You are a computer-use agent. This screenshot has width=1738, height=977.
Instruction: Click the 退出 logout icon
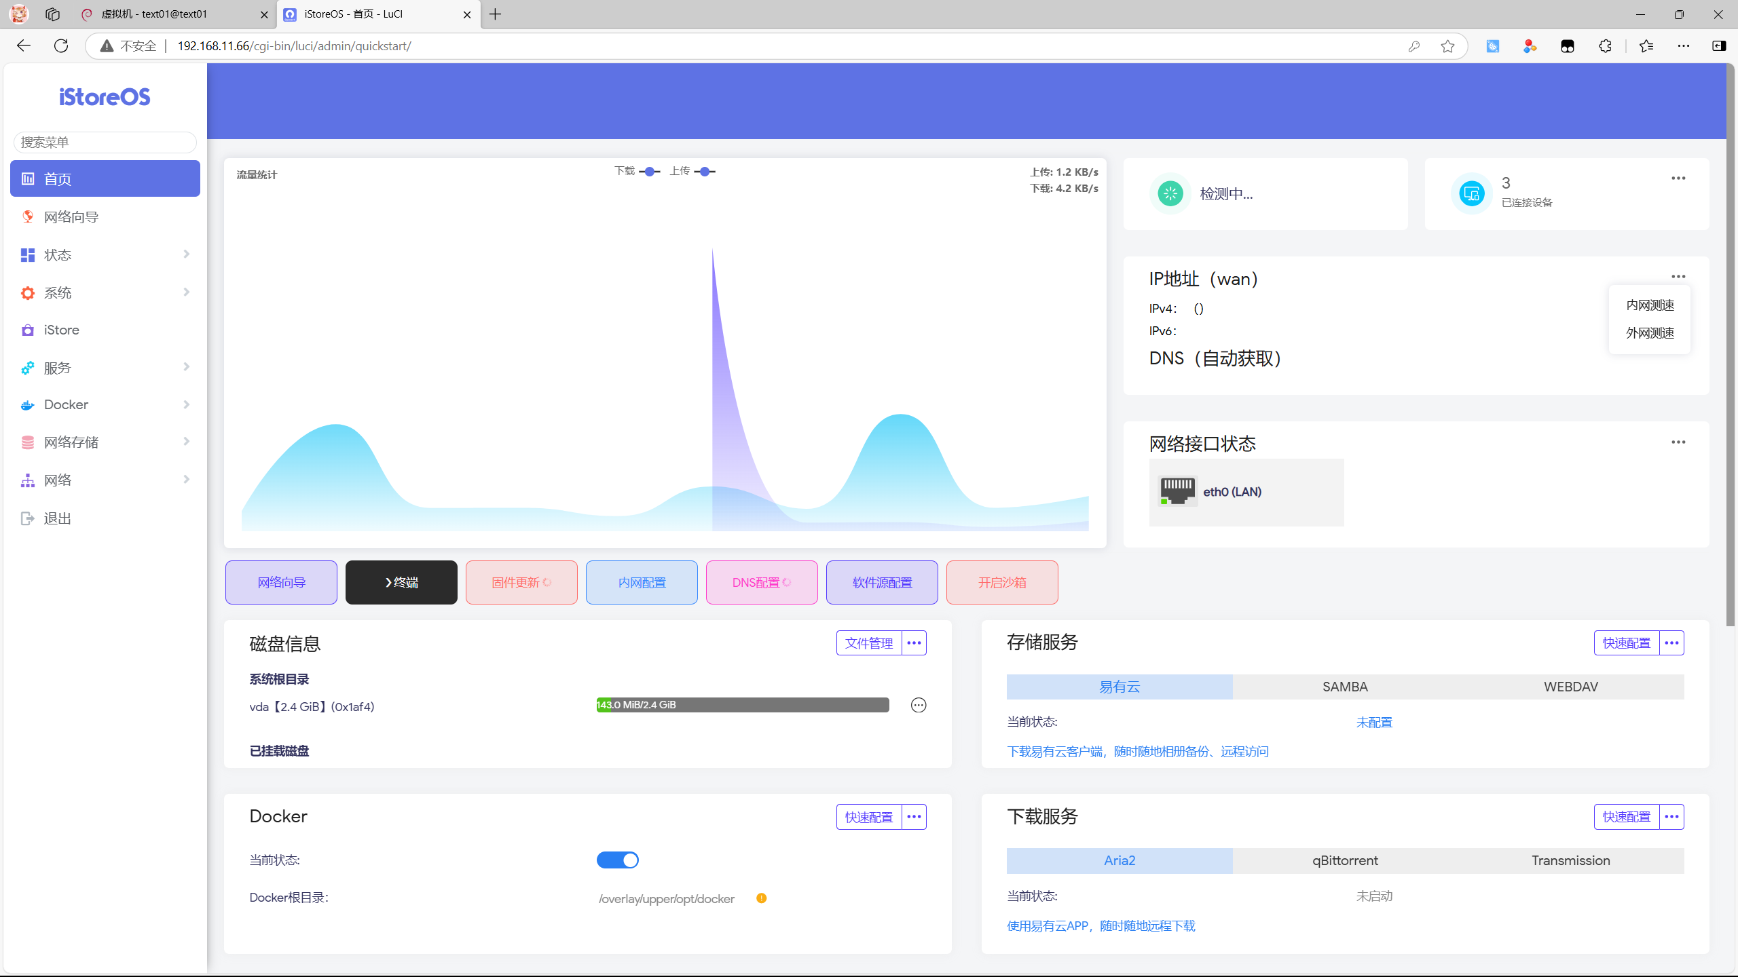tap(28, 518)
